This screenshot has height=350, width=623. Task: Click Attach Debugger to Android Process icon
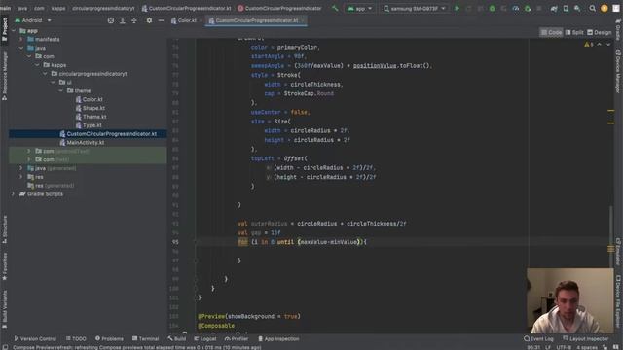pos(528,8)
